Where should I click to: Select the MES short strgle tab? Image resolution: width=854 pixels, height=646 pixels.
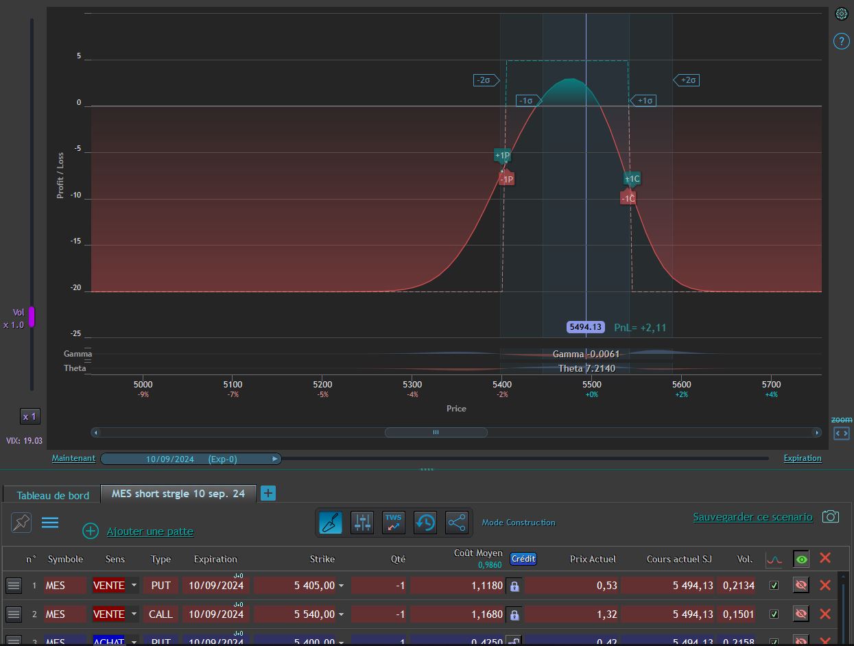[178, 494]
